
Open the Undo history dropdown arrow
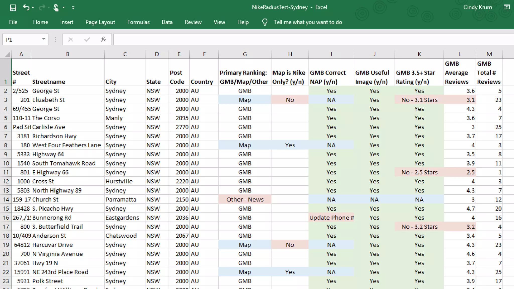[33, 8]
